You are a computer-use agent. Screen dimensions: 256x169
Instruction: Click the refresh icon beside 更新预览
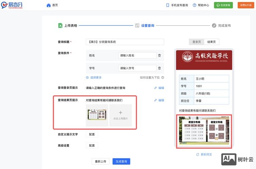coord(198,154)
